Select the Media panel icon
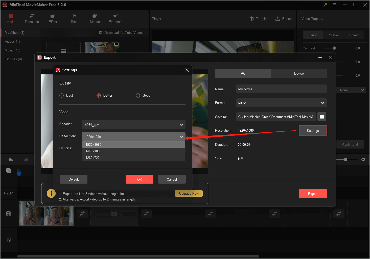Image resolution: width=370 pixels, height=259 pixels. (11, 18)
